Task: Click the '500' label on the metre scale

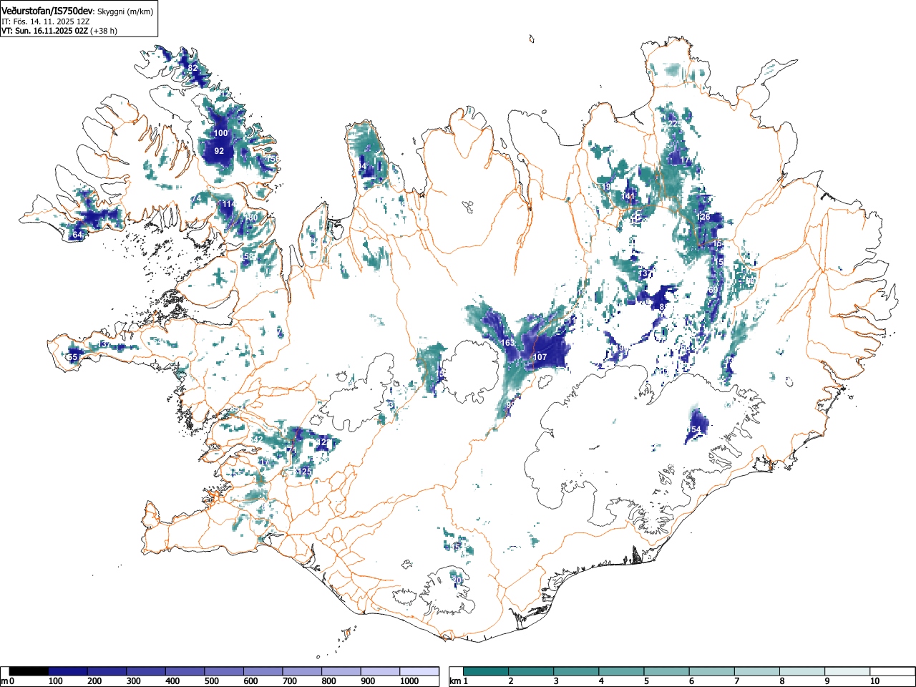Action: coord(212,681)
